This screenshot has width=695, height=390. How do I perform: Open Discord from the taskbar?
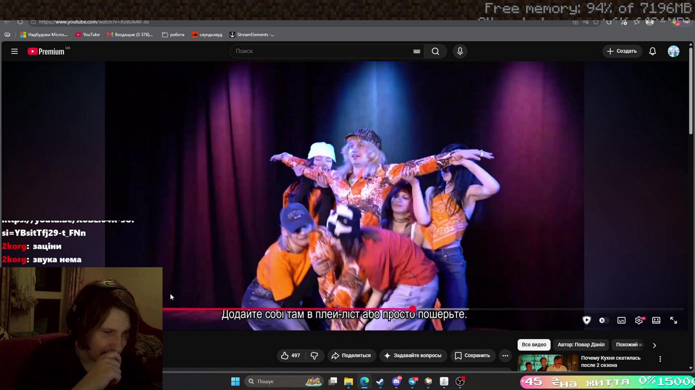396,381
